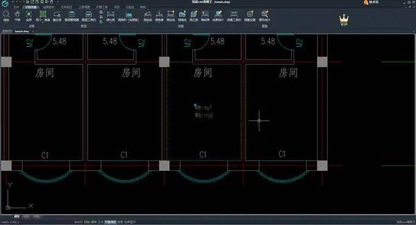The height and width of the screenshot is (225, 416).
Task: Click the leftmost 5.48 dimension text
Action: (x=59, y=41)
